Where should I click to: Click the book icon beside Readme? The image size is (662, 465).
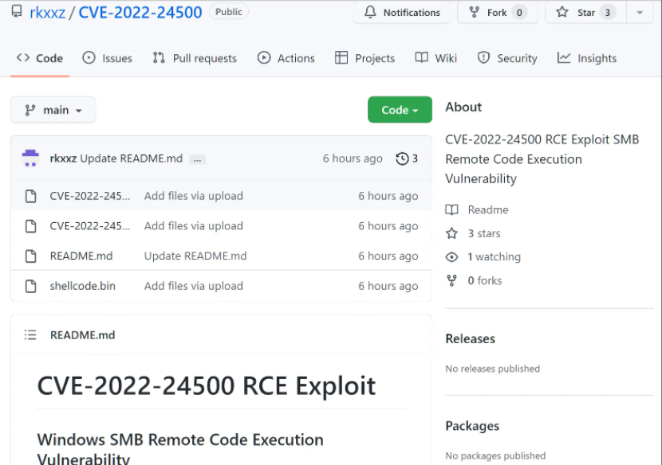[451, 209]
